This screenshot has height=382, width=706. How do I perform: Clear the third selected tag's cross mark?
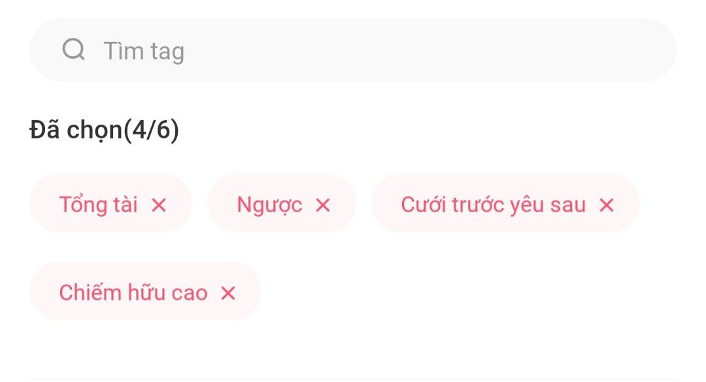[607, 205]
